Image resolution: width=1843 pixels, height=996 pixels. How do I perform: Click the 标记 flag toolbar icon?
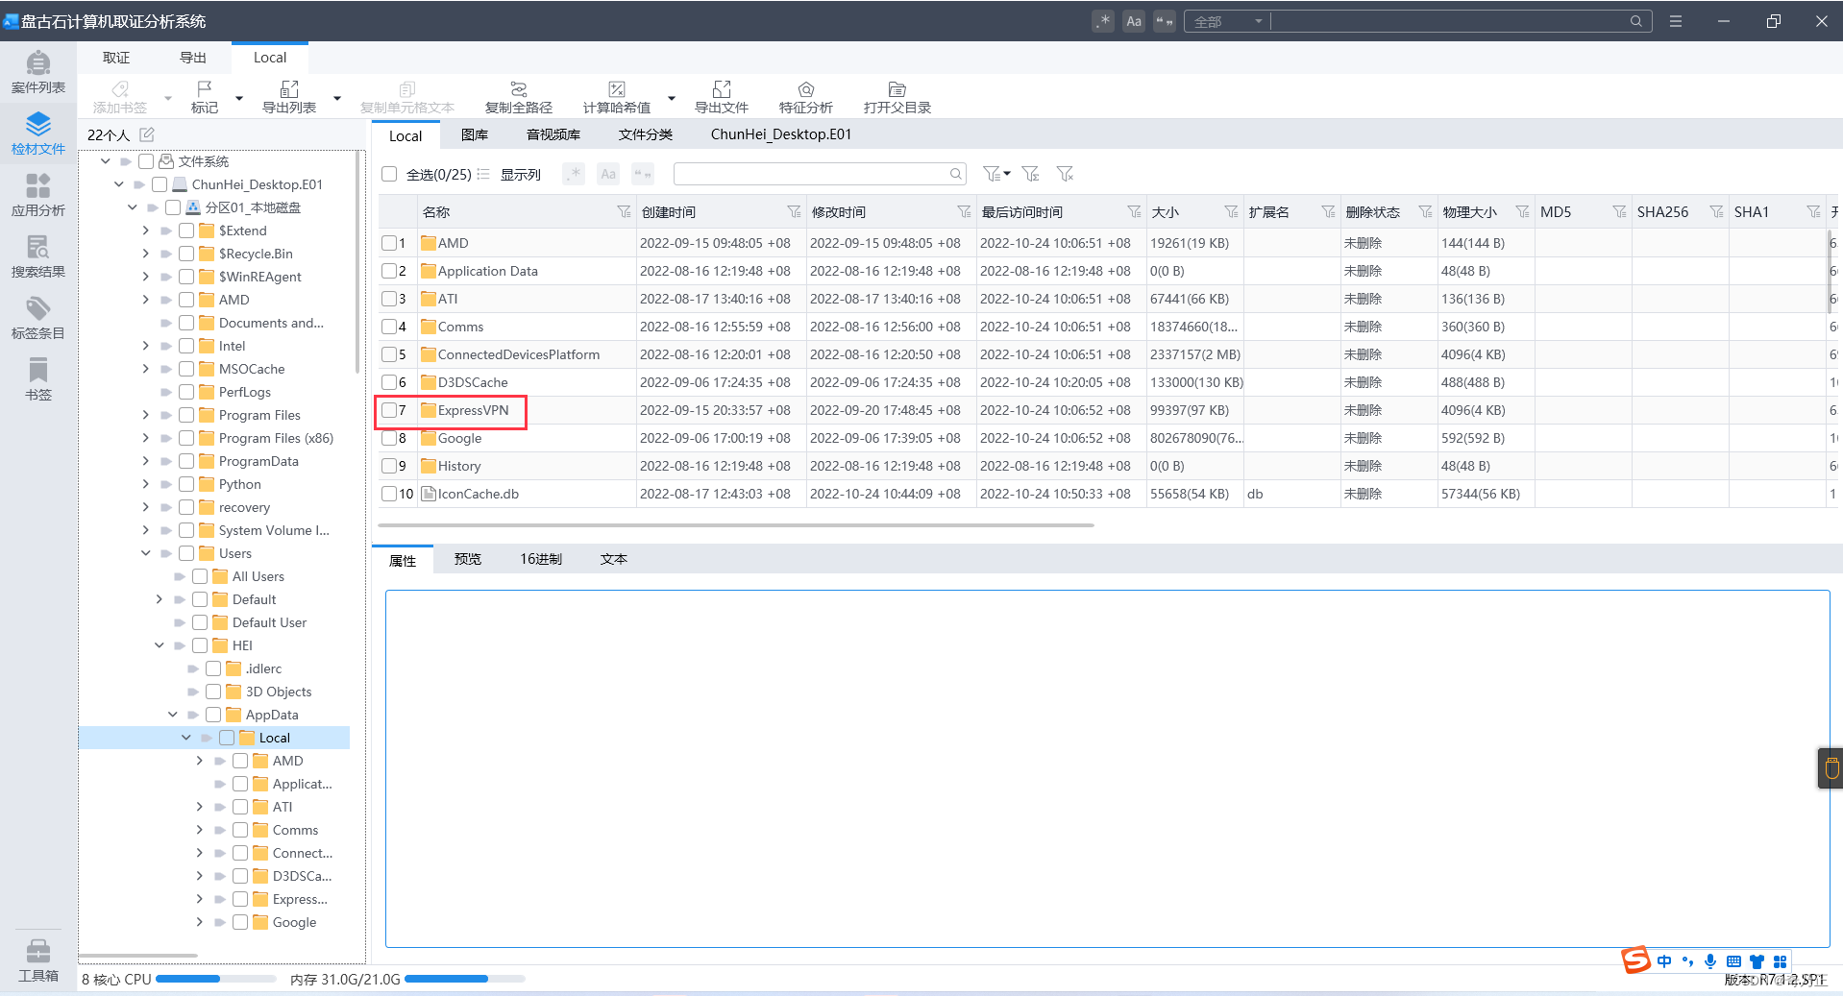[x=205, y=97]
